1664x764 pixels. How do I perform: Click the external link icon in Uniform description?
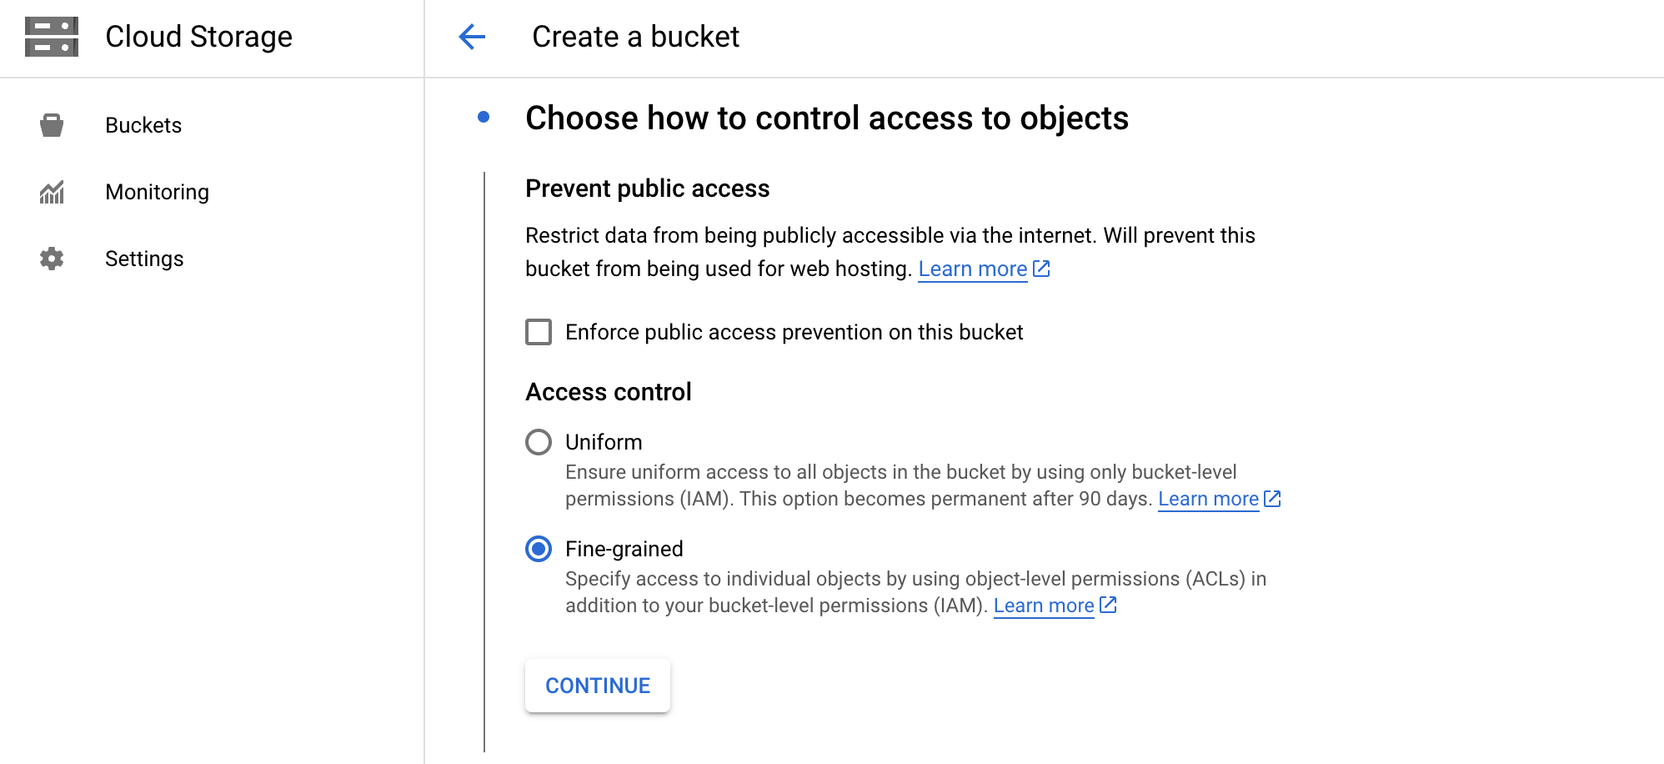(x=1271, y=498)
